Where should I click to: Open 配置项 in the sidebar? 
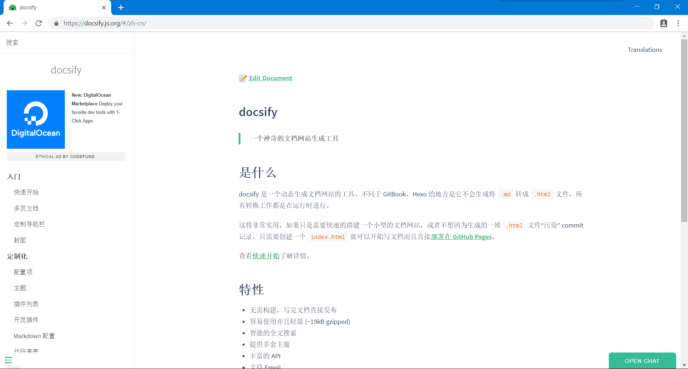click(23, 272)
